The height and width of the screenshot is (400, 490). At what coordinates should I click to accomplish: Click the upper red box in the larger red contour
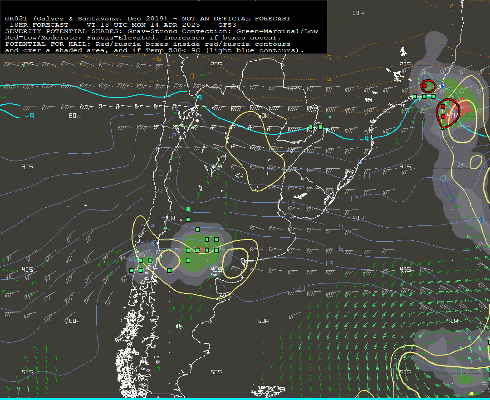[443, 107]
